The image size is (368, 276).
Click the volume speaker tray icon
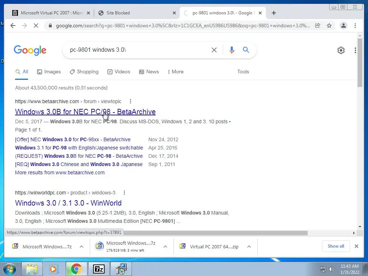[332, 269]
